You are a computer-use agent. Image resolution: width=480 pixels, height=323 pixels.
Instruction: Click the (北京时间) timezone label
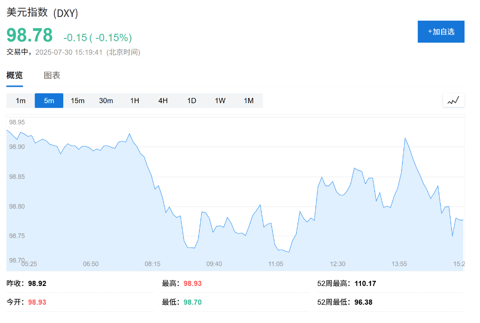click(x=123, y=53)
